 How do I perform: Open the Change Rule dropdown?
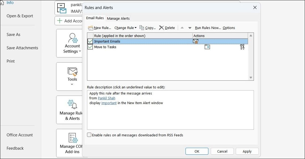[x=125, y=28]
